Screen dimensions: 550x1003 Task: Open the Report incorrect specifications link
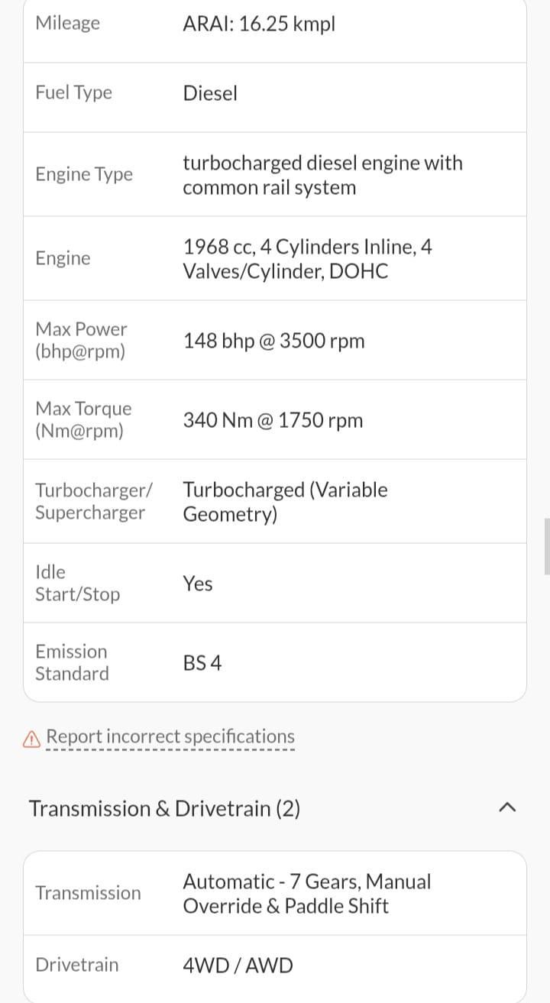pyautogui.click(x=170, y=737)
